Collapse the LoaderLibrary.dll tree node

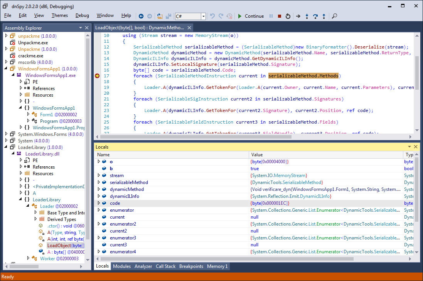click(x=14, y=154)
